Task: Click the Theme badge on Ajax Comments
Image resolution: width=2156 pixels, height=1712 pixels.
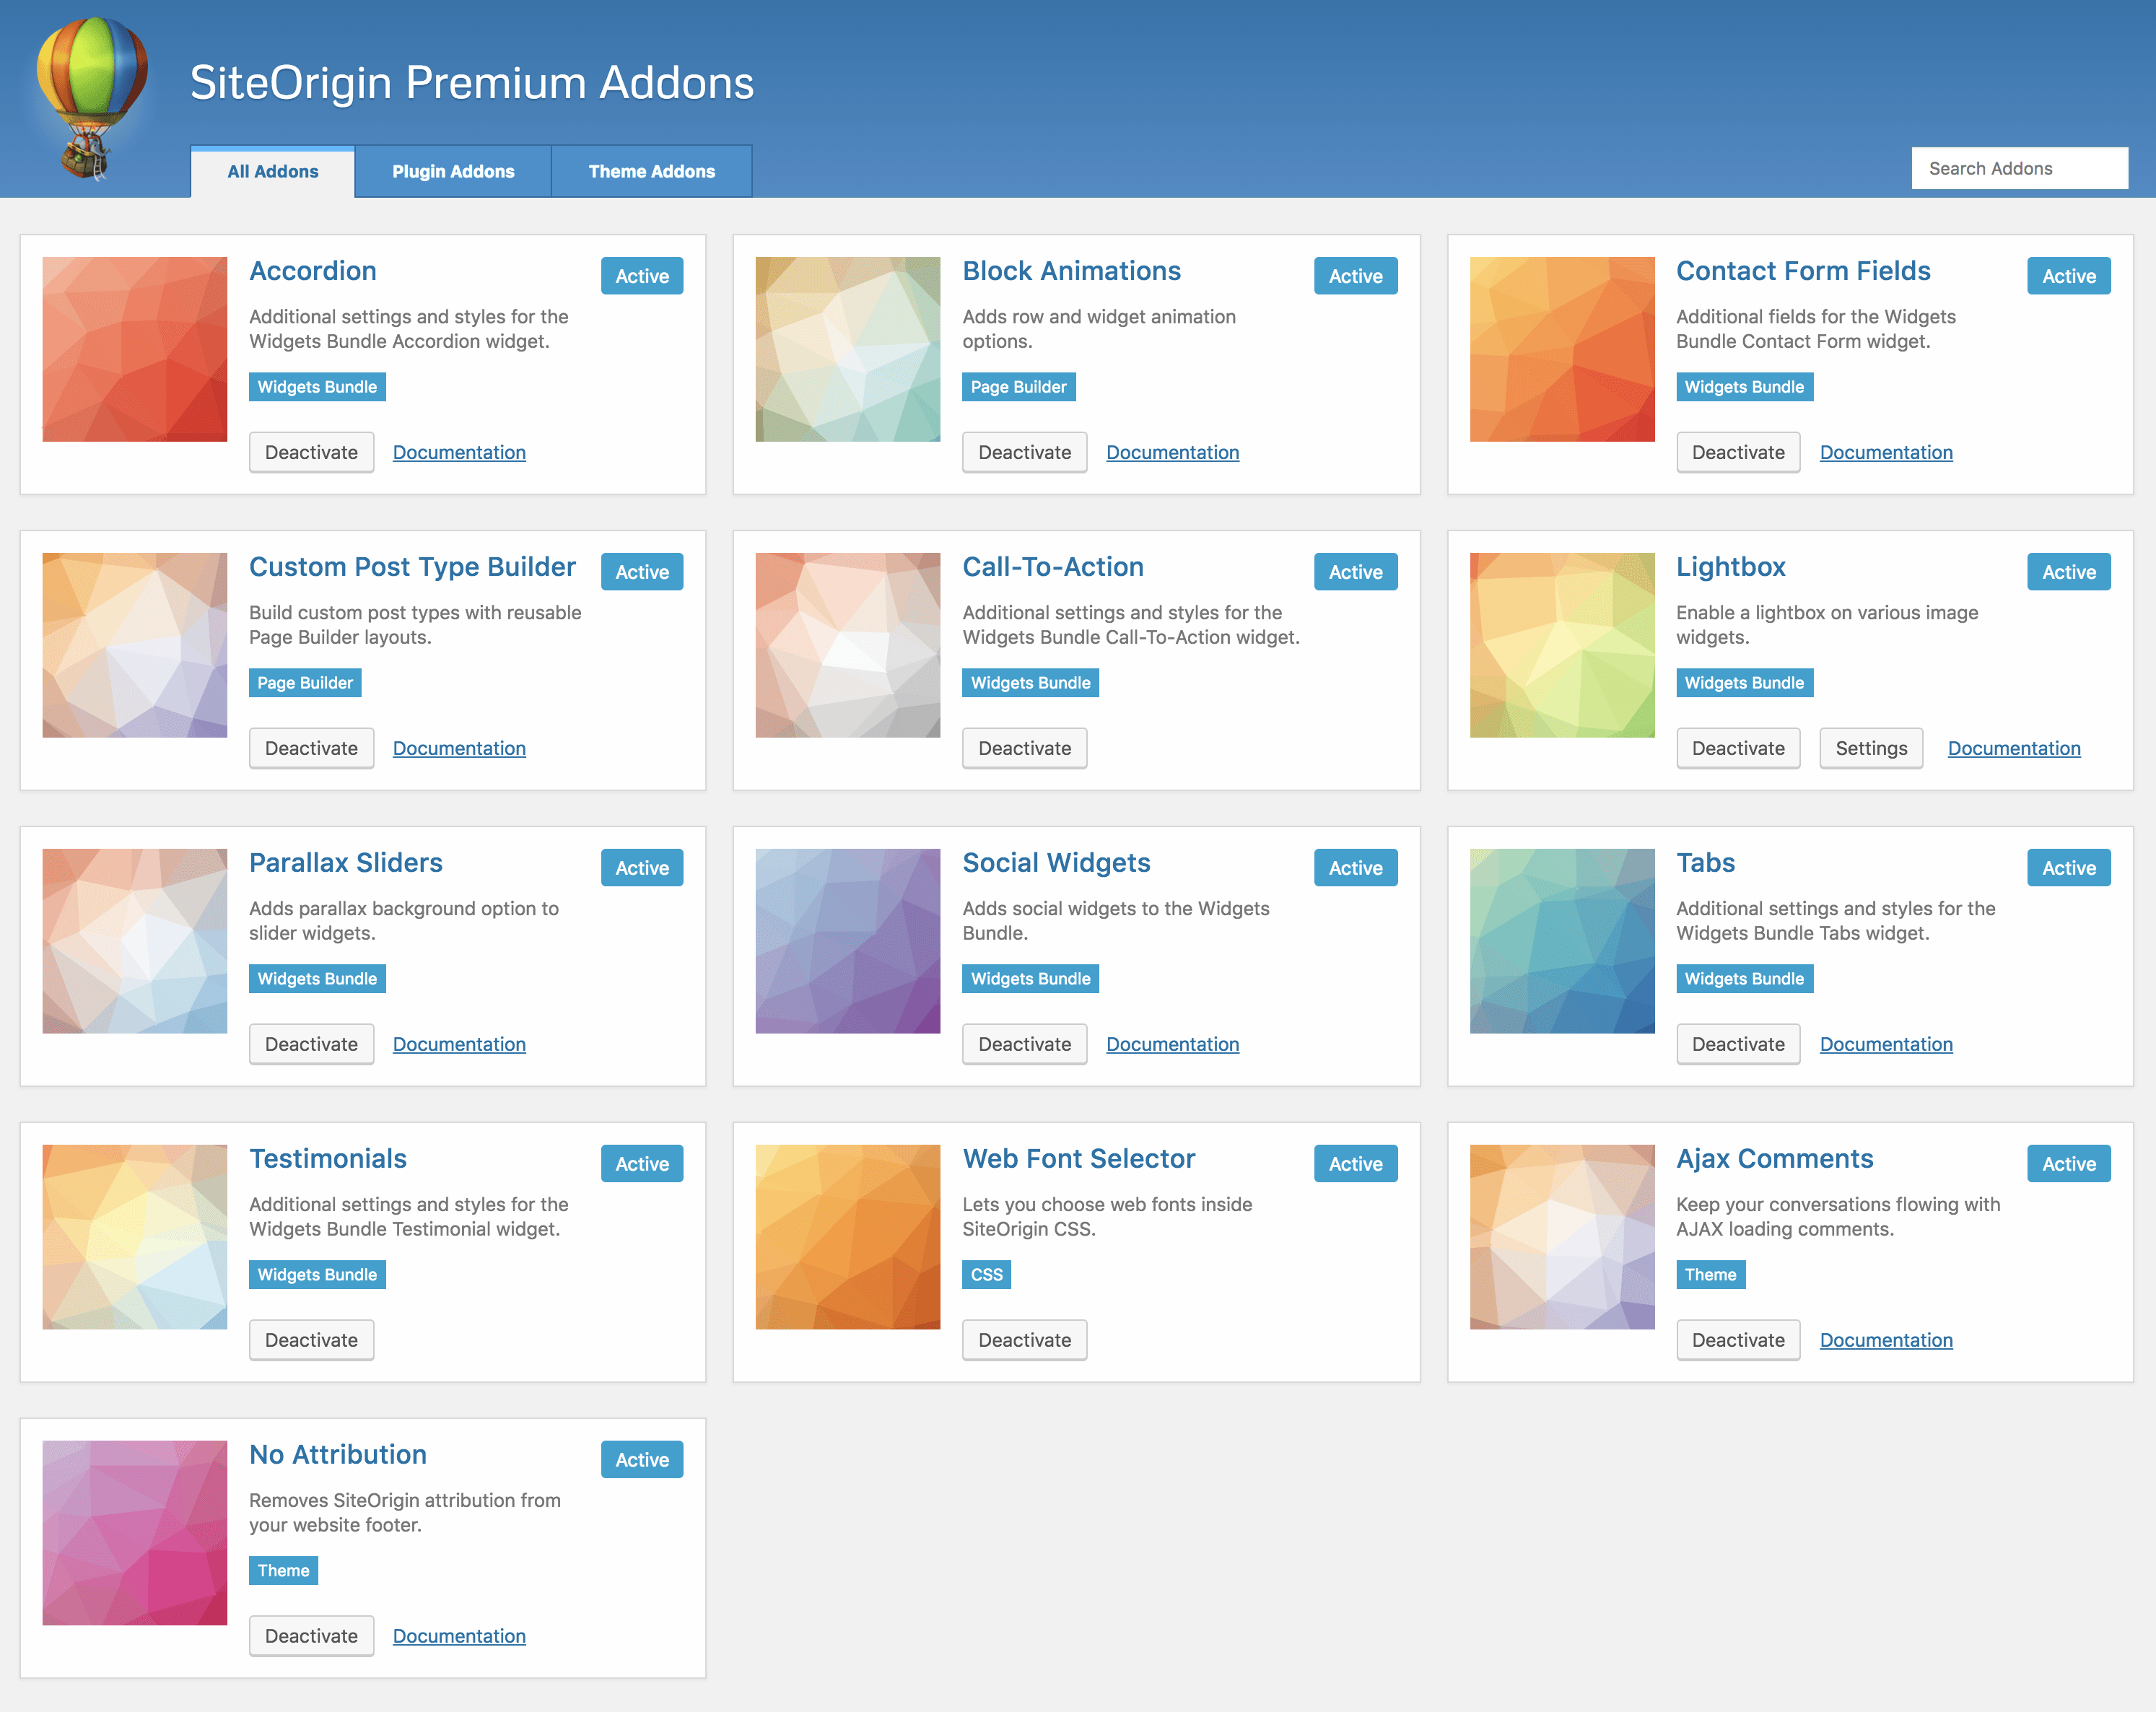Action: (x=1710, y=1275)
